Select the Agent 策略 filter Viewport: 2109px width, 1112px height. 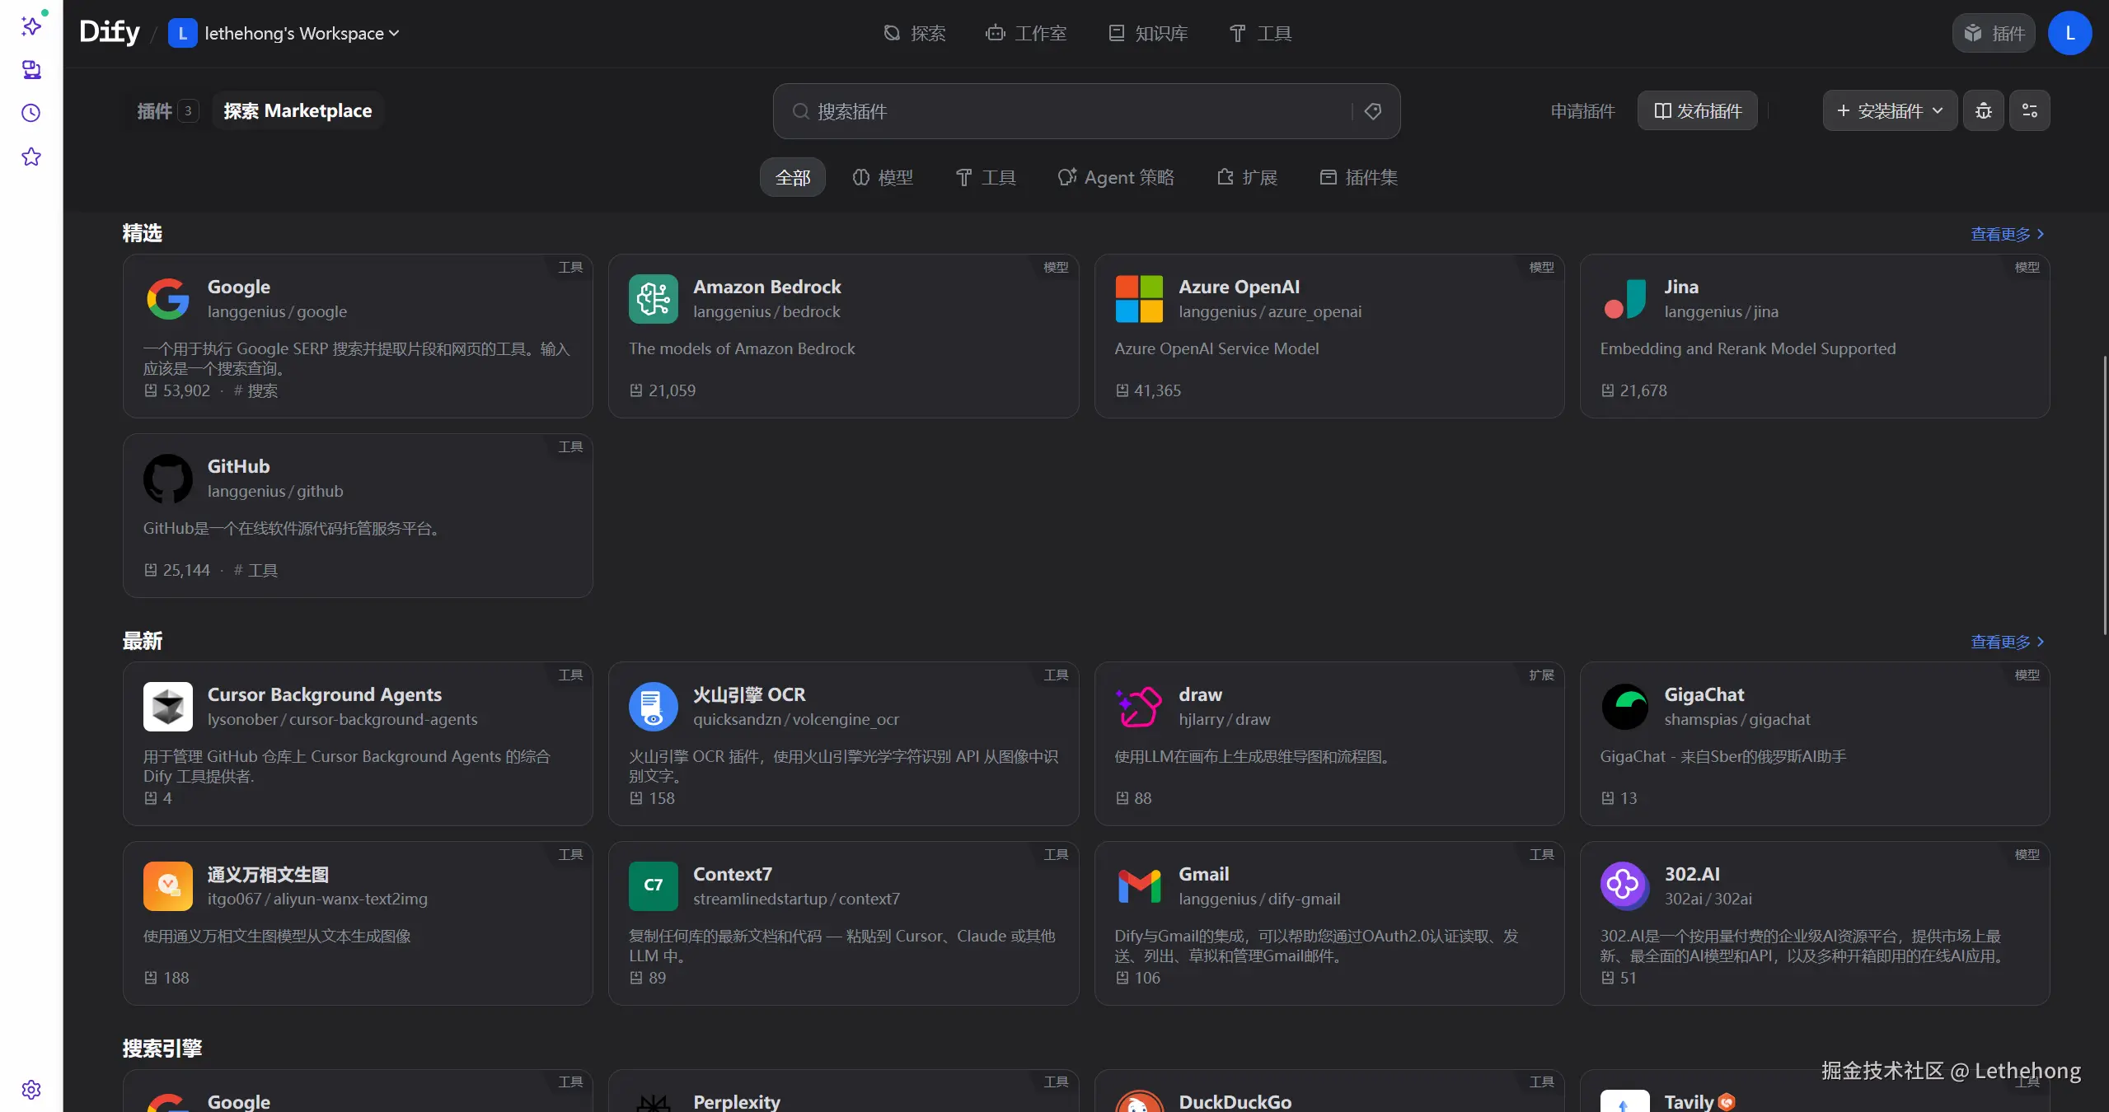(x=1116, y=177)
